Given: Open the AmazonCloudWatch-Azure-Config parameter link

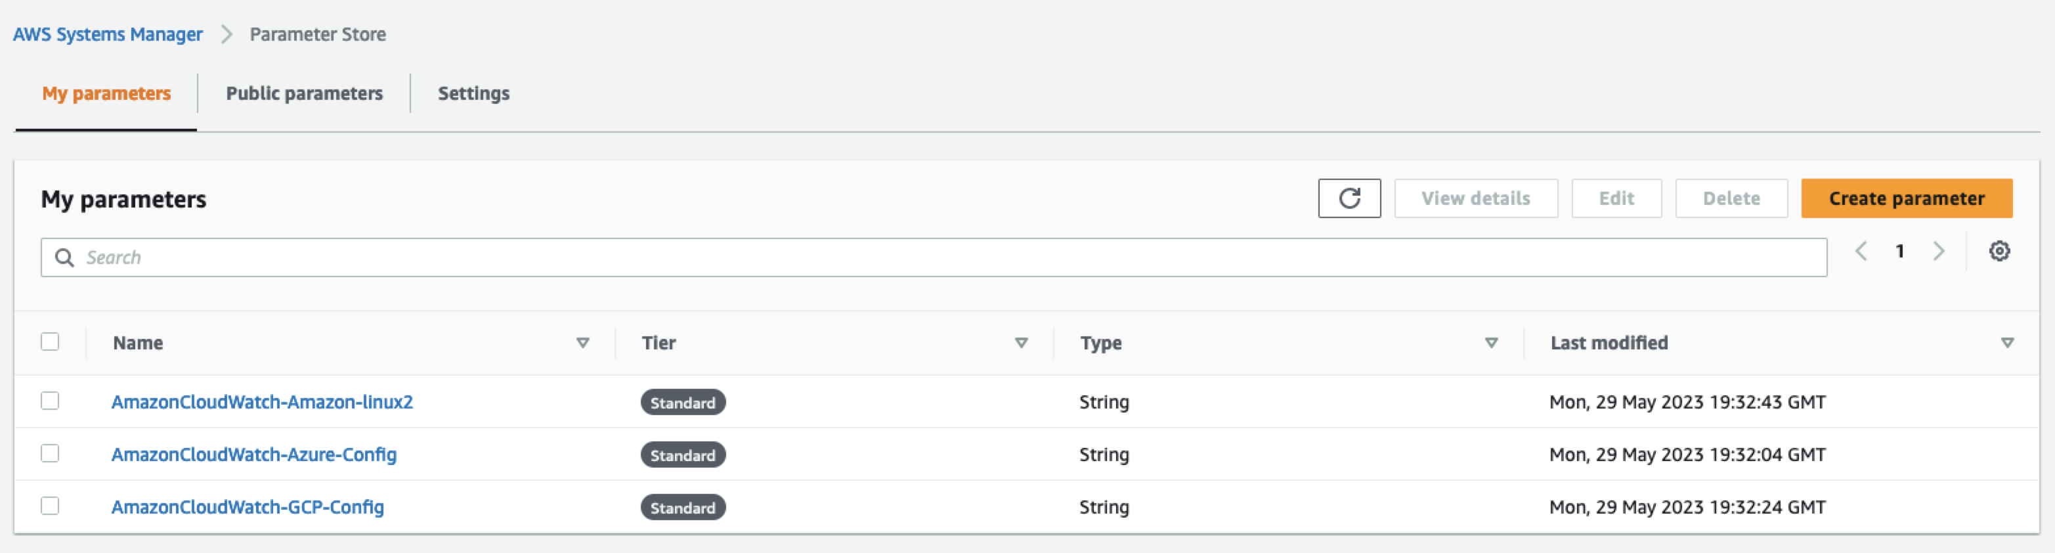Looking at the screenshot, I should tap(253, 454).
